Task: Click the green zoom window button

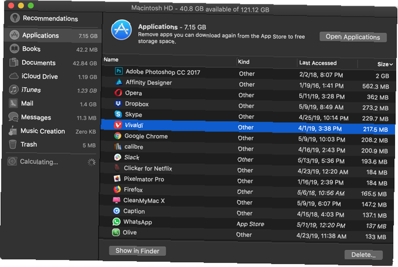Action: pyautogui.click(x=31, y=6)
